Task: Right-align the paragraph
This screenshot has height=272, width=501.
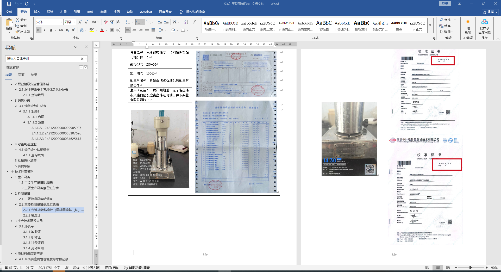Action: (141, 30)
